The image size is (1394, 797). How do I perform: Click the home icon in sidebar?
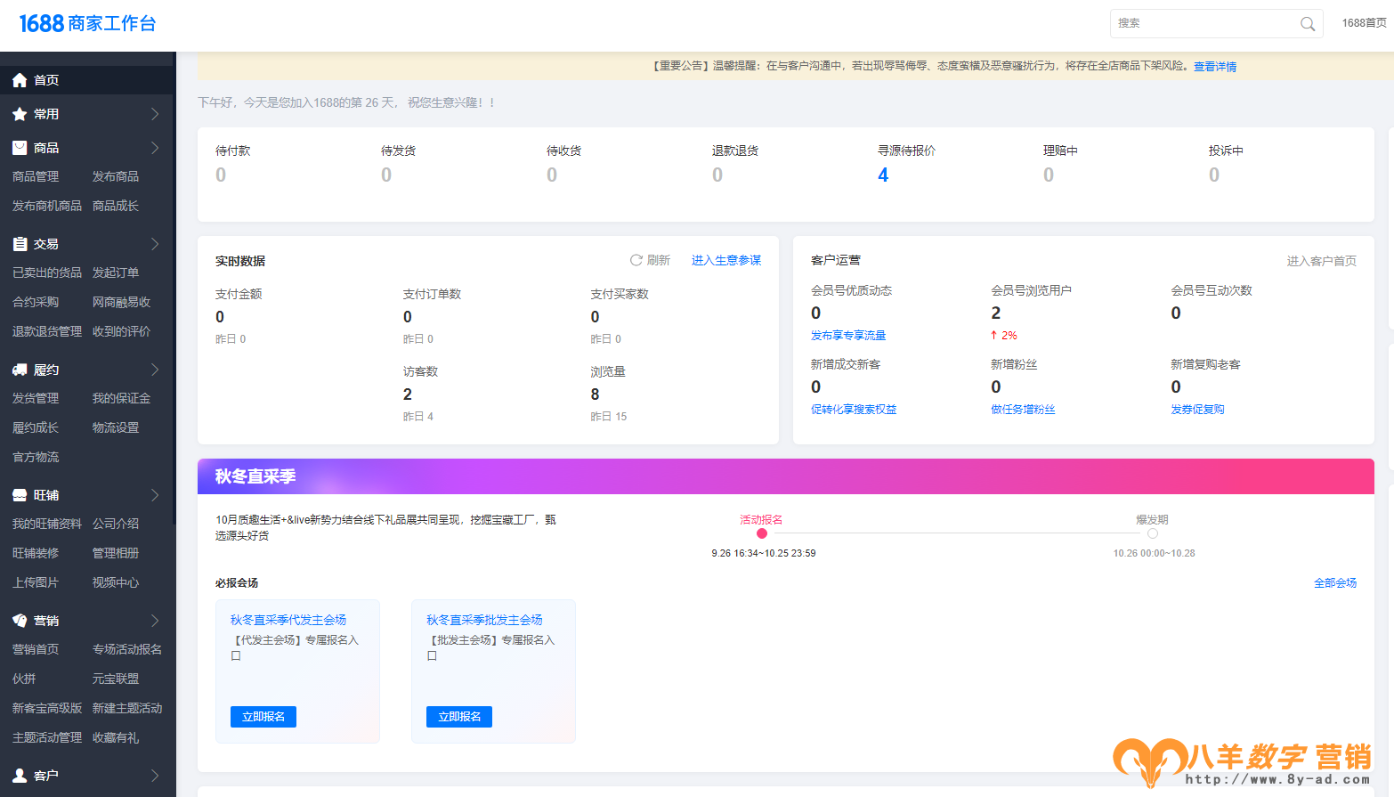click(20, 80)
